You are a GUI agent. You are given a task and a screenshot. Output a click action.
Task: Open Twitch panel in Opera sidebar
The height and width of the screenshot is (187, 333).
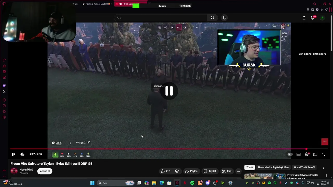tap(4, 86)
